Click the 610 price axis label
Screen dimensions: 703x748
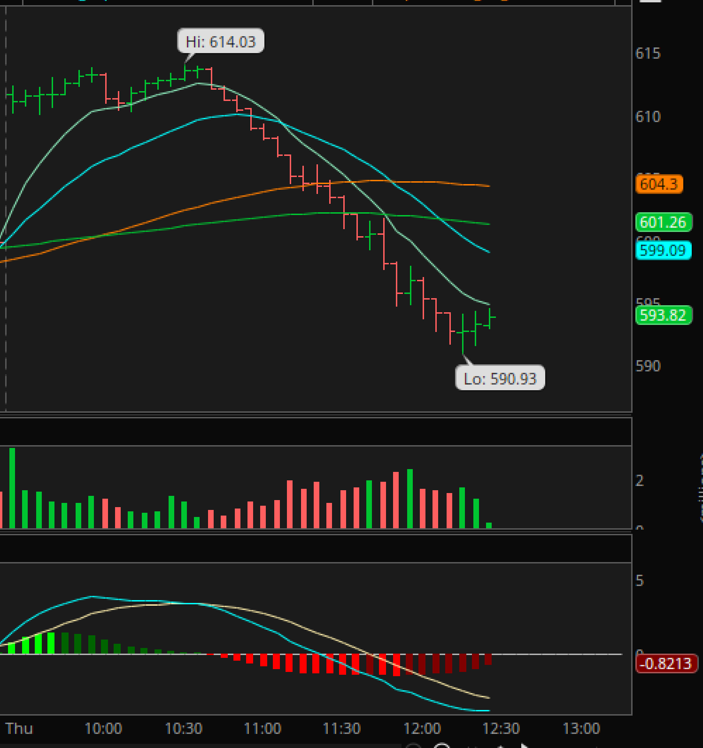(648, 116)
